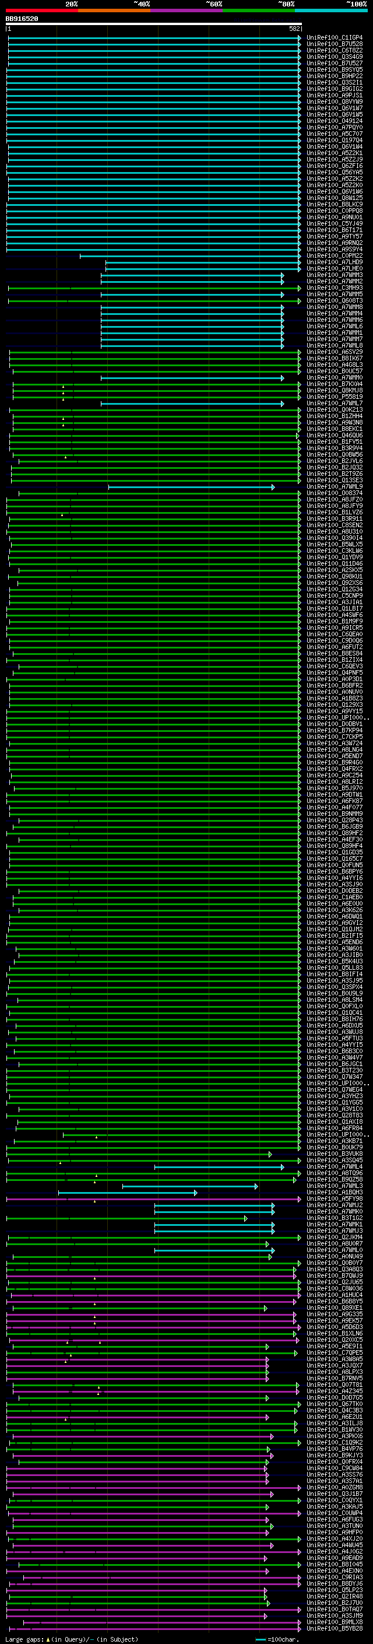Click the red 20% identity legend segment
373x1644 pixels.
(41, 10)
